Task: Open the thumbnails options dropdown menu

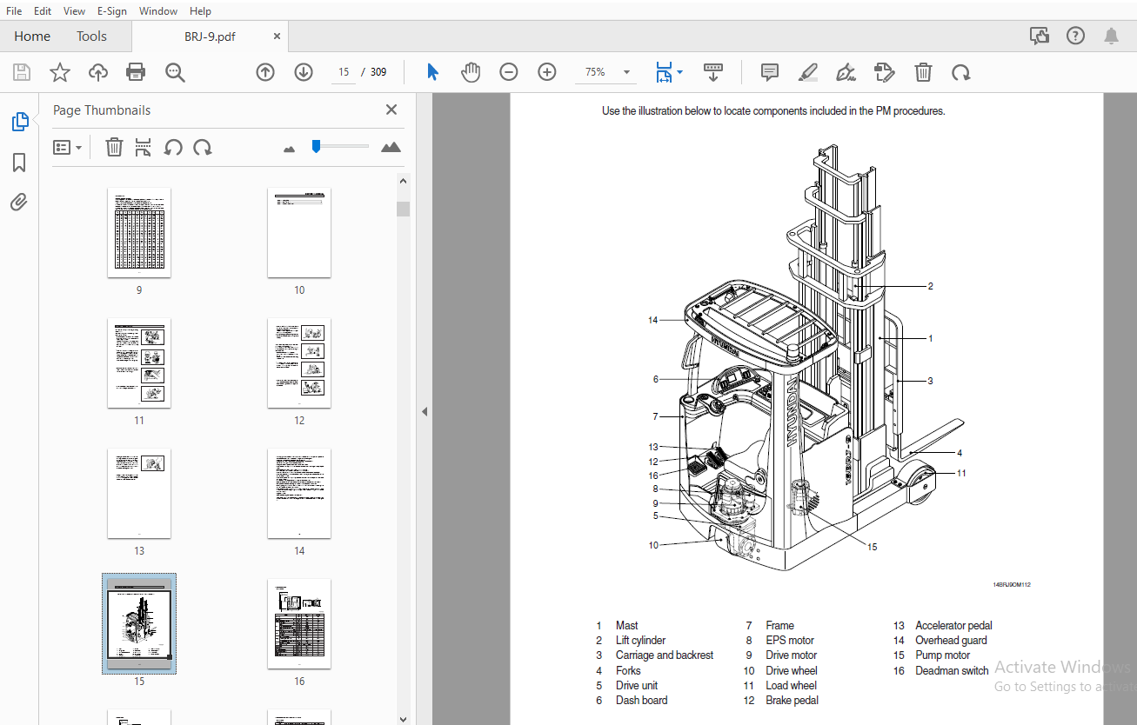Action: [x=67, y=147]
